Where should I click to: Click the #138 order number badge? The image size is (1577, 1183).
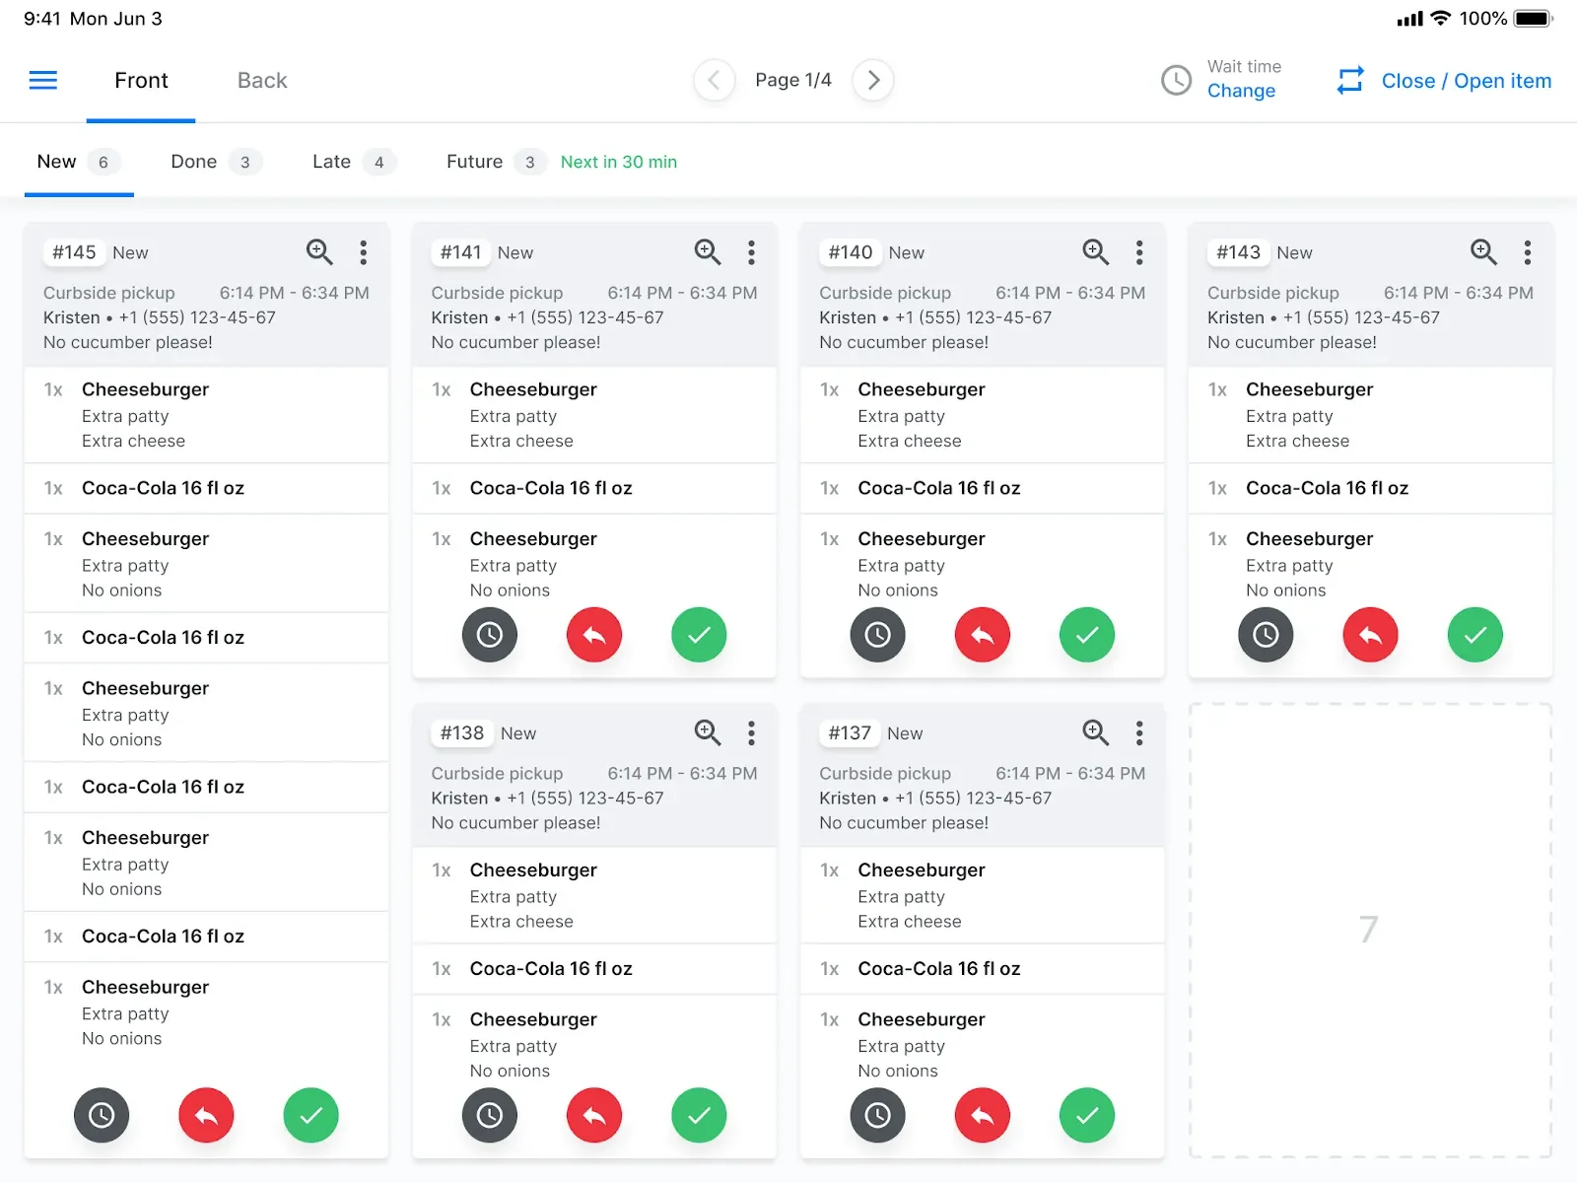click(462, 732)
